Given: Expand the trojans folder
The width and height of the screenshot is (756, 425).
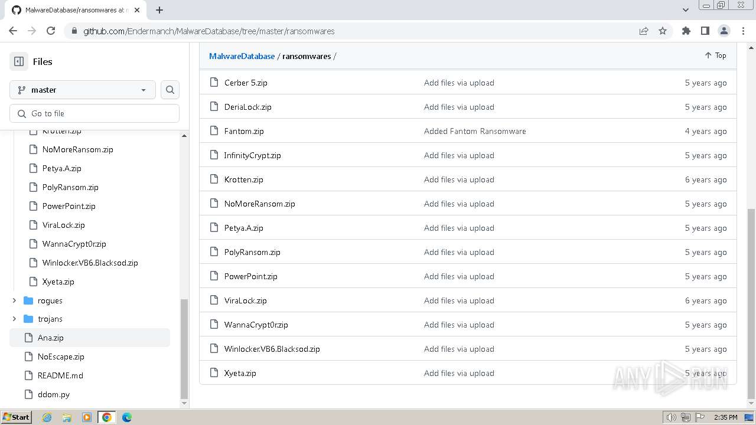Looking at the screenshot, I should coord(14,319).
